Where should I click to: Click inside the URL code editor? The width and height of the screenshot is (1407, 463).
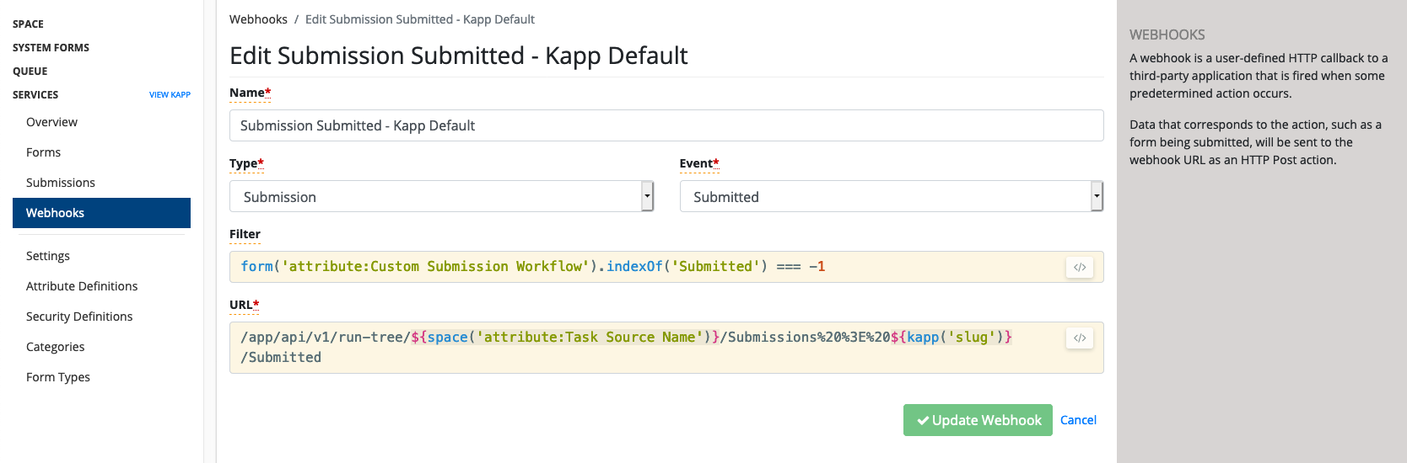[641, 348]
